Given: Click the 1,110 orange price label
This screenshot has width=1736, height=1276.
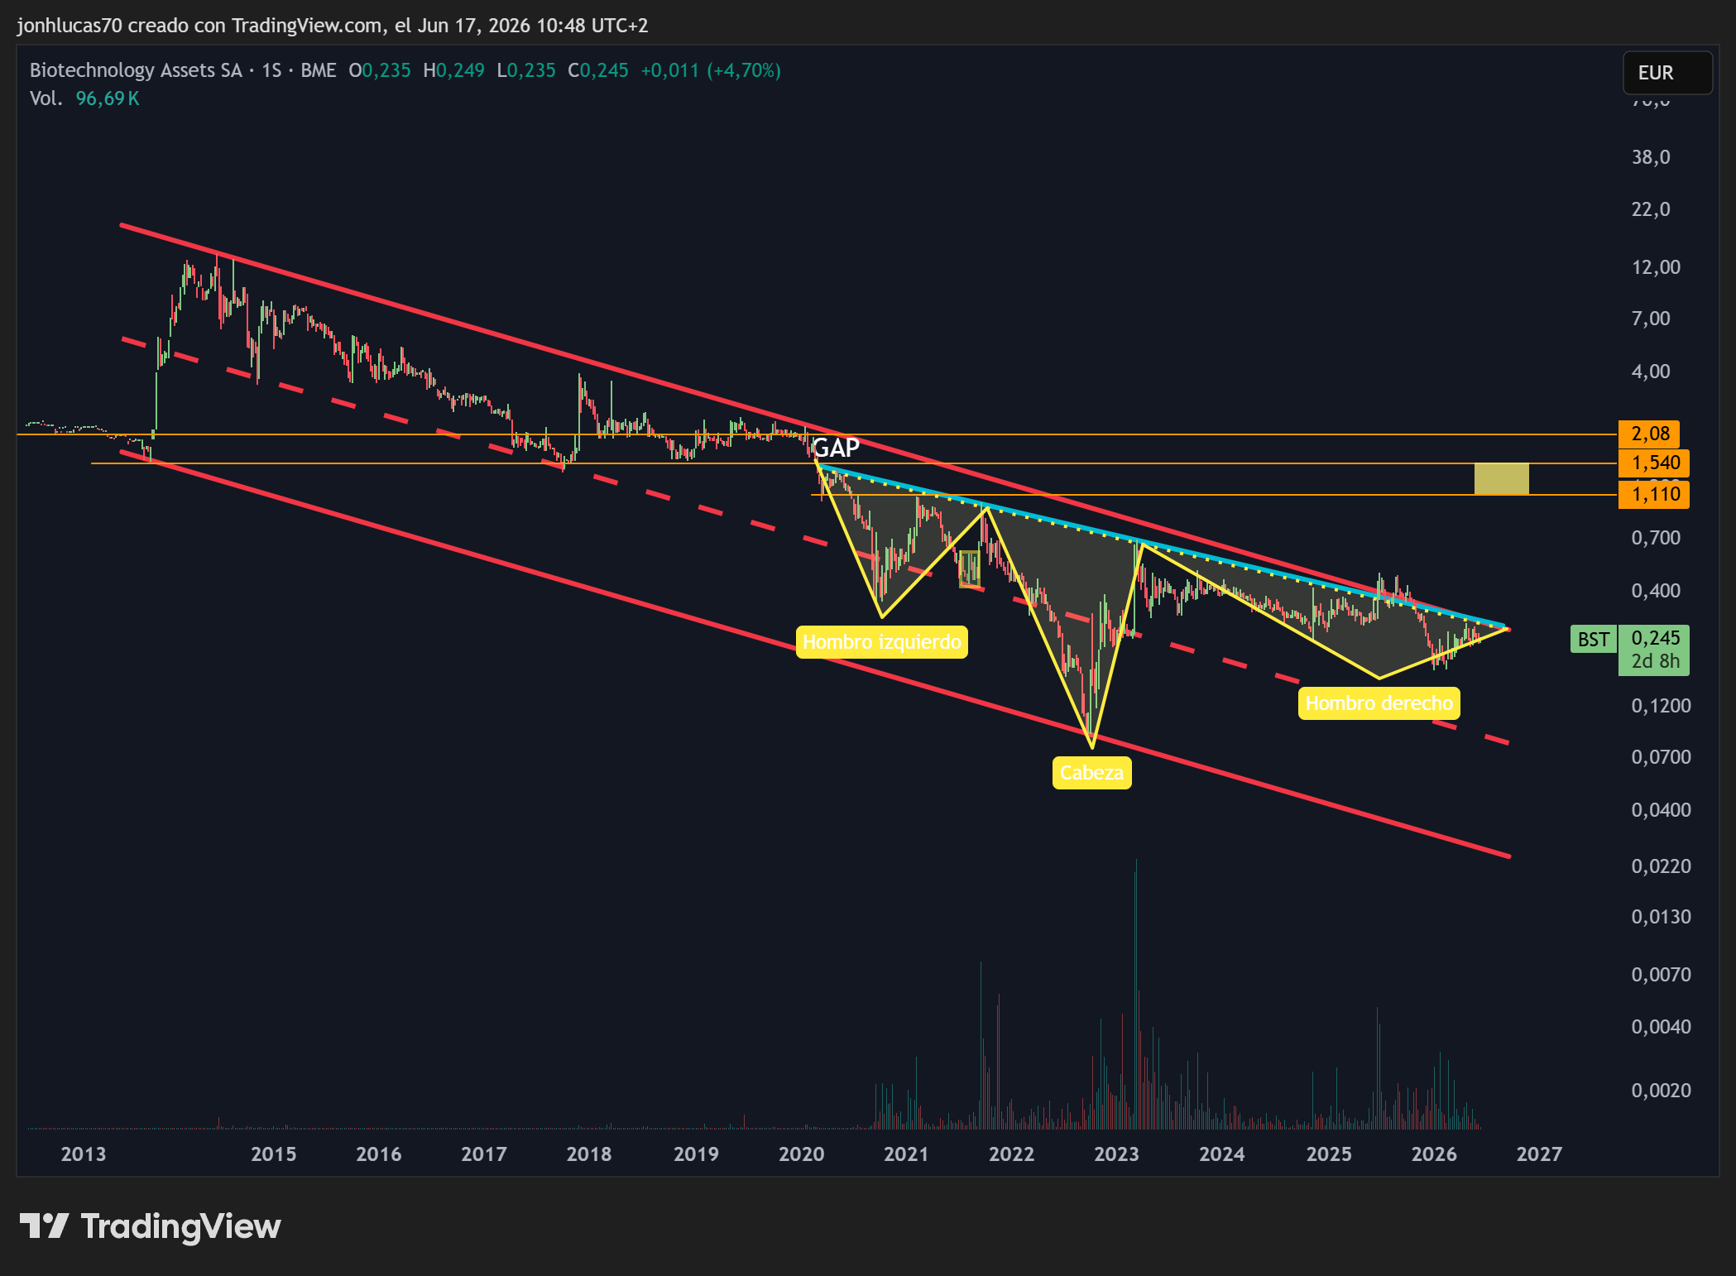Looking at the screenshot, I should click(1654, 495).
